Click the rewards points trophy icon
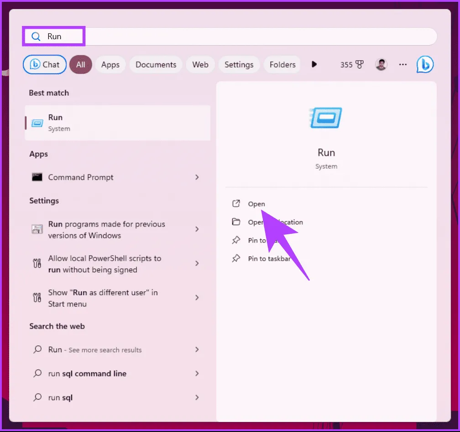 coord(360,65)
